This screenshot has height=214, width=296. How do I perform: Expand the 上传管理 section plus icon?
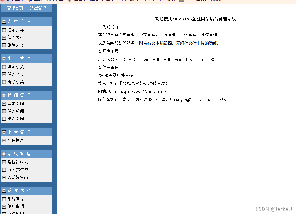click(4, 132)
